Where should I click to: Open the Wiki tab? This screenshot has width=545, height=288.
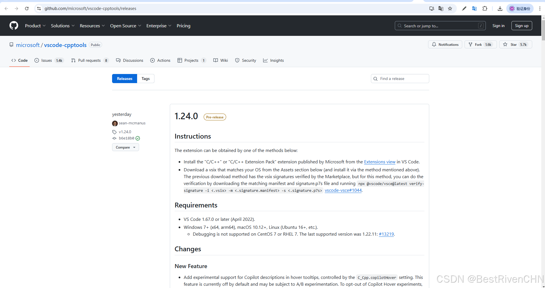(221, 60)
